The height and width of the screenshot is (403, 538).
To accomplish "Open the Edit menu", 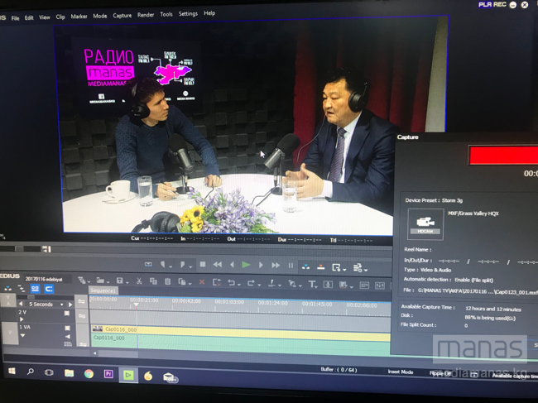I will tap(29, 18).
